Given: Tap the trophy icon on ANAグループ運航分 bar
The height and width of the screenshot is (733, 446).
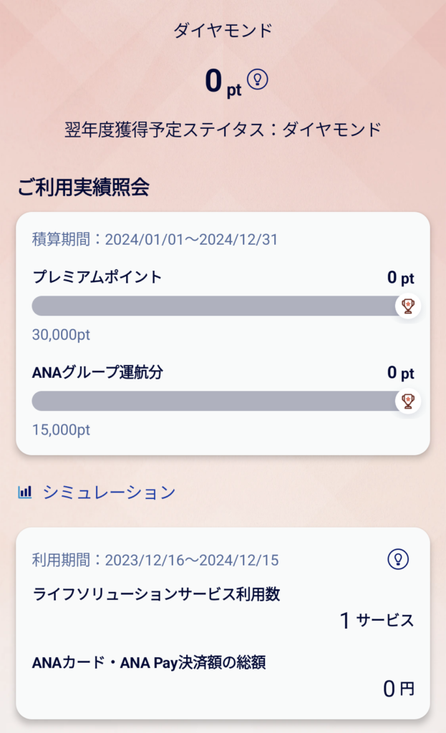Looking at the screenshot, I should pyautogui.click(x=408, y=401).
